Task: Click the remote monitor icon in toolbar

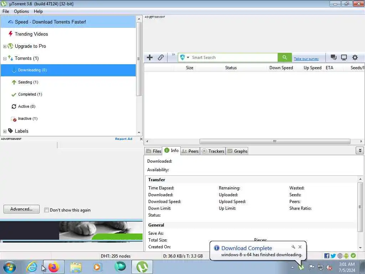Action: tap(344, 57)
